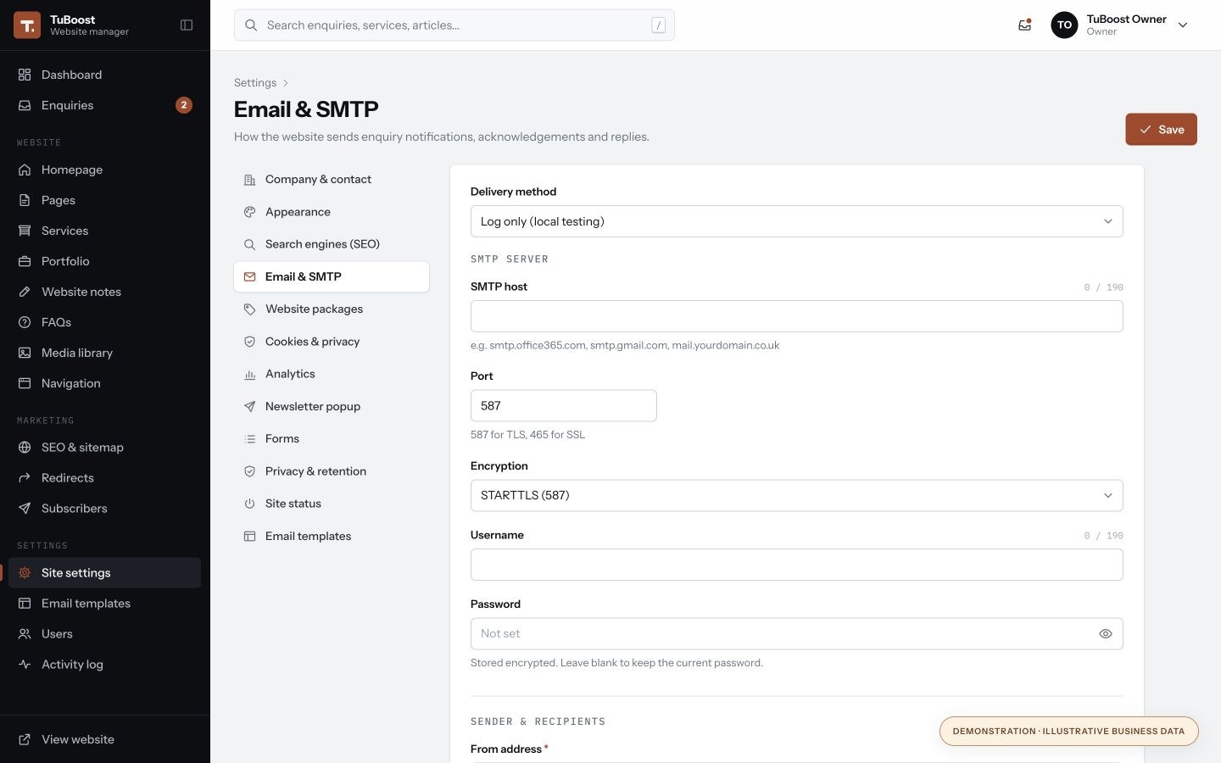Open Privacy & retention settings
Screen dimensions: 1221x763
coord(332,471)
